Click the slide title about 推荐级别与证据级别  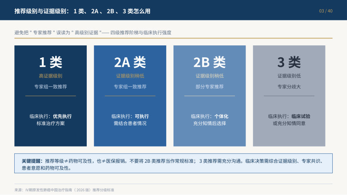tap(83, 11)
